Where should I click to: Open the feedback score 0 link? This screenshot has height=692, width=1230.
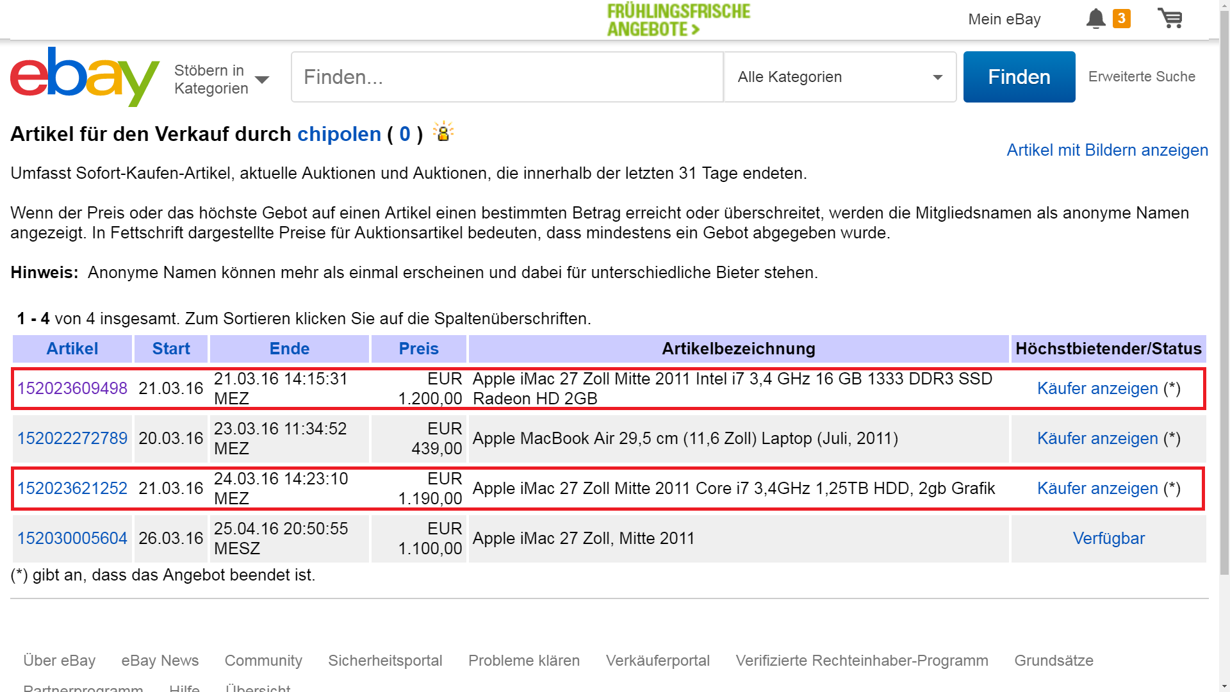[404, 134]
